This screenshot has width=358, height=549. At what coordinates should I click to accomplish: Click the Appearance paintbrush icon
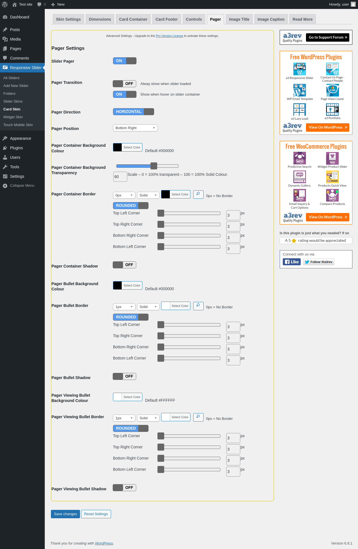click(x=5, y=138)
